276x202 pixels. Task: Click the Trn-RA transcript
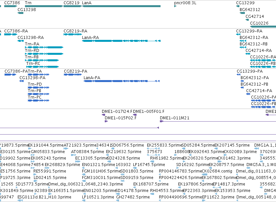44,47
